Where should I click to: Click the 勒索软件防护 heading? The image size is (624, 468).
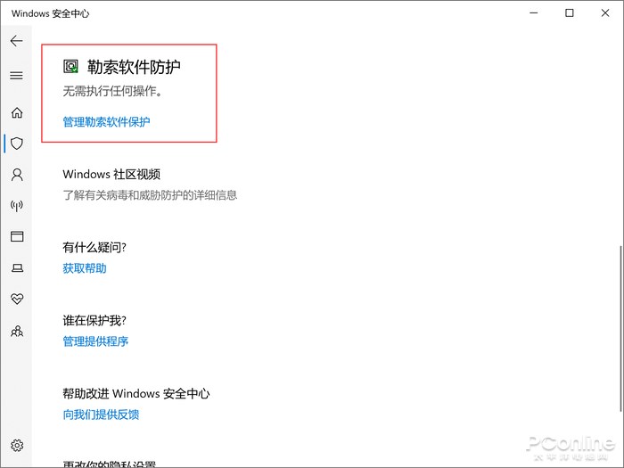click(x=134, y=67)
